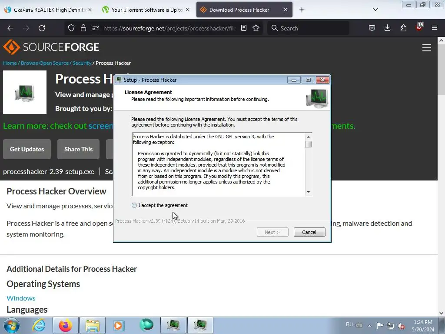Open Windows Explorer from the taskbar
The height and width of the screenshot is (334, 445).
point(93,325)
